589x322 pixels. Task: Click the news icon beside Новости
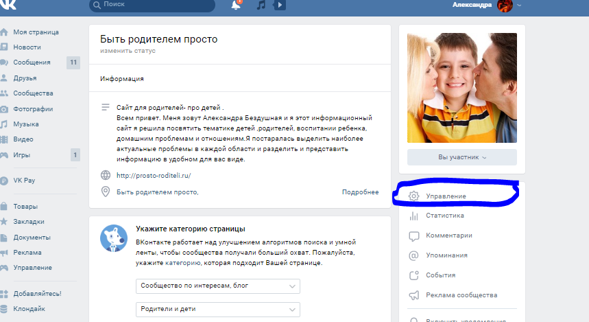[4, 47]
